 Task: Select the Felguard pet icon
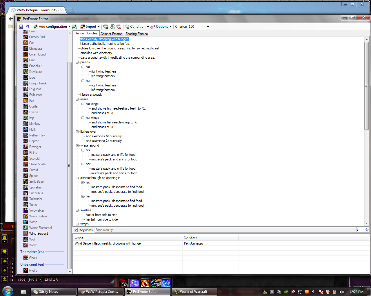click(26, 89)
